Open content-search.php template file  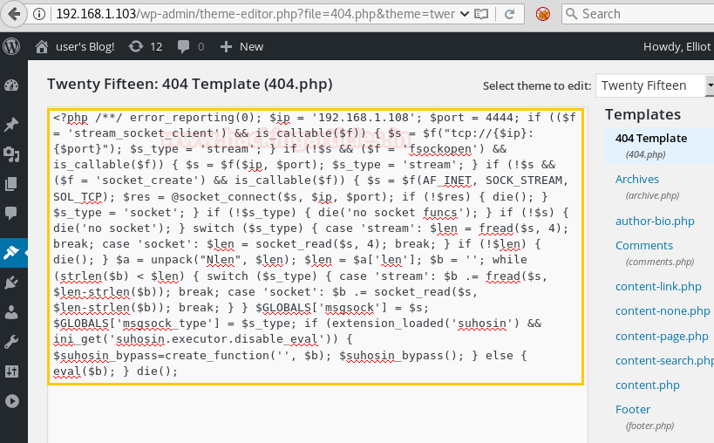click(664, 361)
